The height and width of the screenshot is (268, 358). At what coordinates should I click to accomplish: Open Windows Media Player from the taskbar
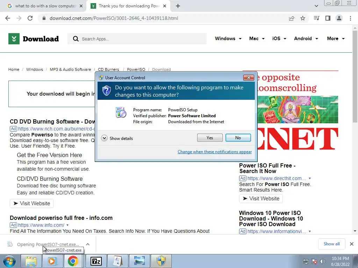tap(52, 261)
